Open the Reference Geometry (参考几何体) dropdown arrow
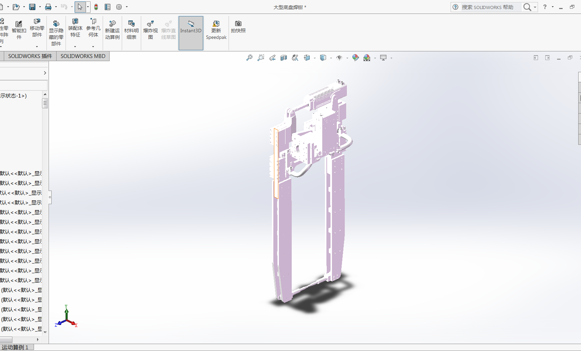This screenshot has width=581, height=351. (93, 47)
